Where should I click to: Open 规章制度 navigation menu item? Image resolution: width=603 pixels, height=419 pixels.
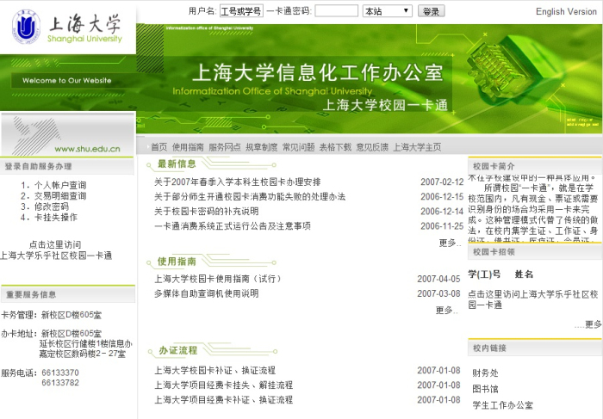point(262,147)
